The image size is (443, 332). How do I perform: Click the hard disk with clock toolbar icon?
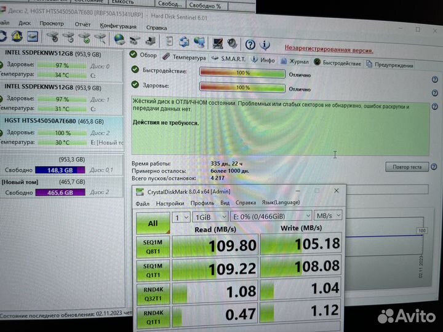pos(69,38)
